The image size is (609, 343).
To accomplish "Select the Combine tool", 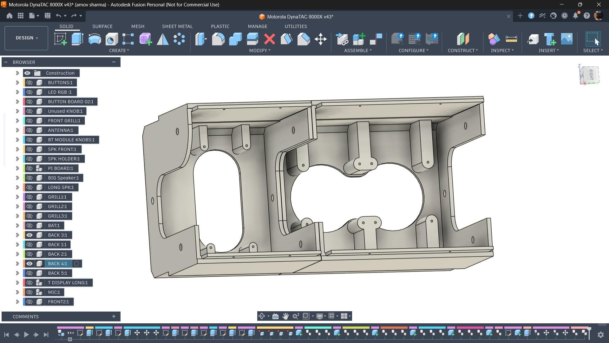I will point(235,39).
